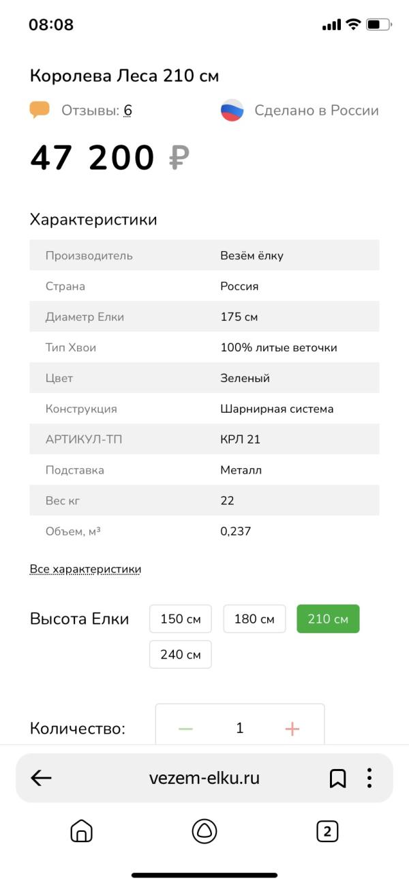
Task: Tap the vezem-elku.ru address bar
Action: pyautogui.click(x=204, y=778)
